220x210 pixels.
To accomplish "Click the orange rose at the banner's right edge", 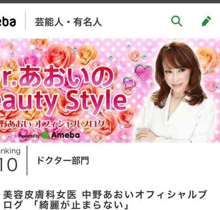I will coord(209,60).
